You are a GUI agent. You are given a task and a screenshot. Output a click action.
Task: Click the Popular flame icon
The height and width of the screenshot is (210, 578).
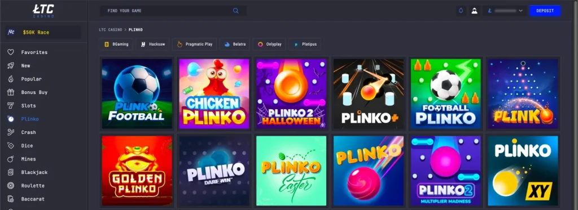tap(11, 79)
